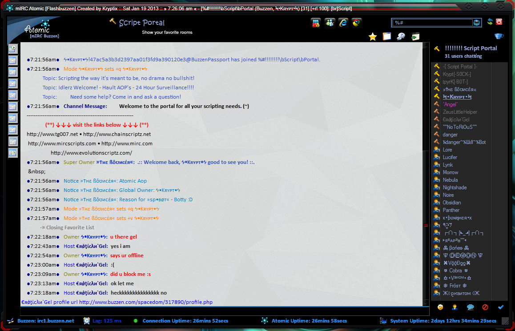Open favorite rooms with the gold star
Viewport: 515px width, 331px height.
tap(372, 36)
